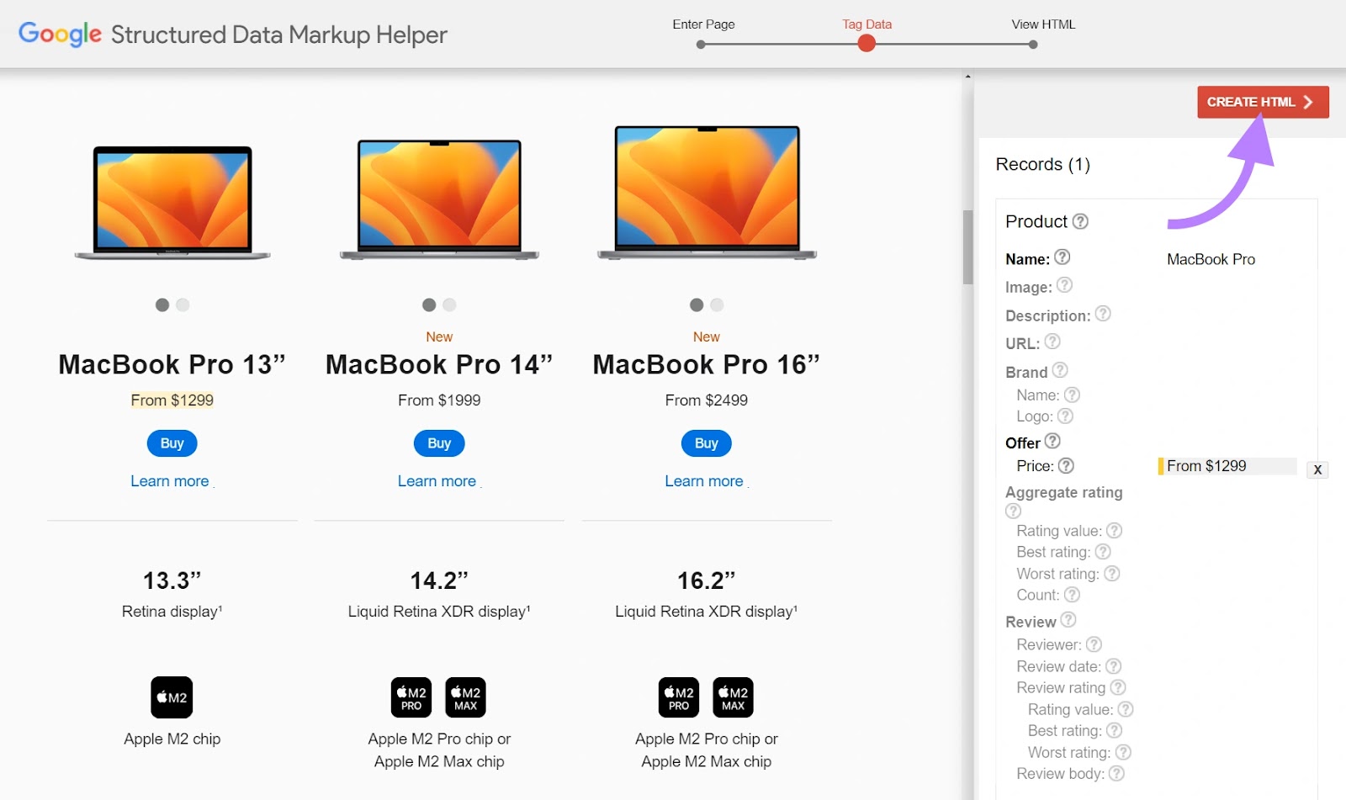Select second carousel dot under MacBook Pro 14"
Viewport: 1346px width, 800px height.
(x=449, y=305)
